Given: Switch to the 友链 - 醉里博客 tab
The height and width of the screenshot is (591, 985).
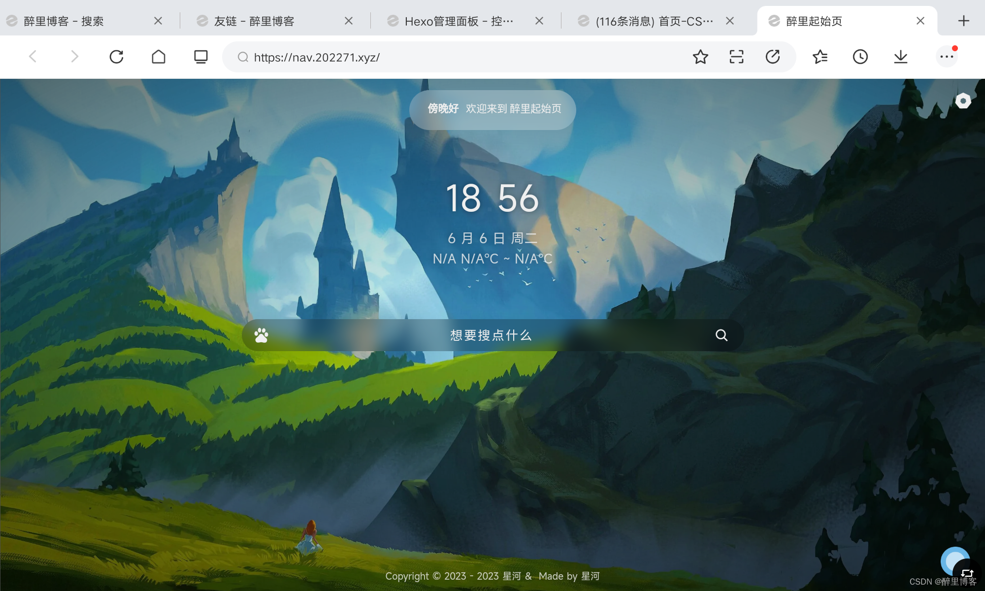Looking at the screenshot, I should click(x=275, y=21).
